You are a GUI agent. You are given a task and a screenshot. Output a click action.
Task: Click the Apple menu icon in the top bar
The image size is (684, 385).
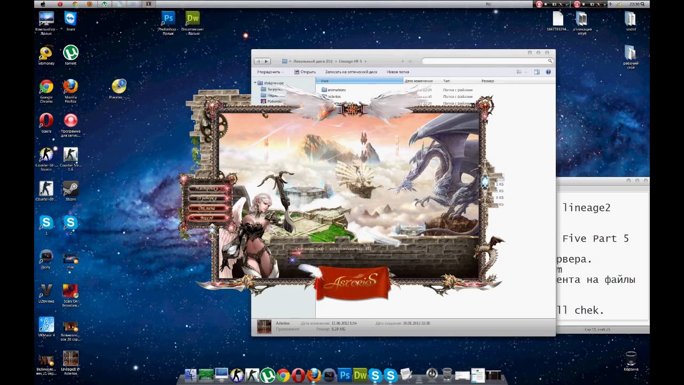(43, 4)
